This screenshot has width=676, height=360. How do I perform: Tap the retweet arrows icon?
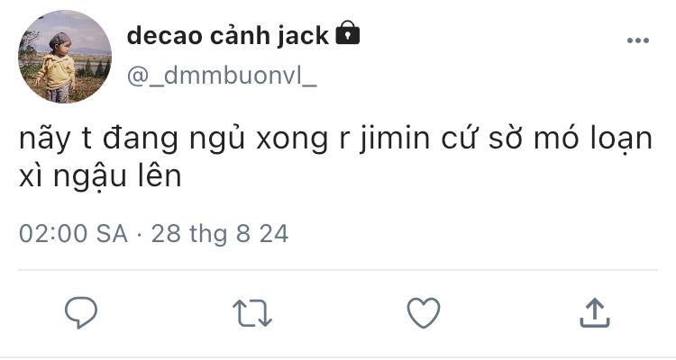click(x=252, y=313)
